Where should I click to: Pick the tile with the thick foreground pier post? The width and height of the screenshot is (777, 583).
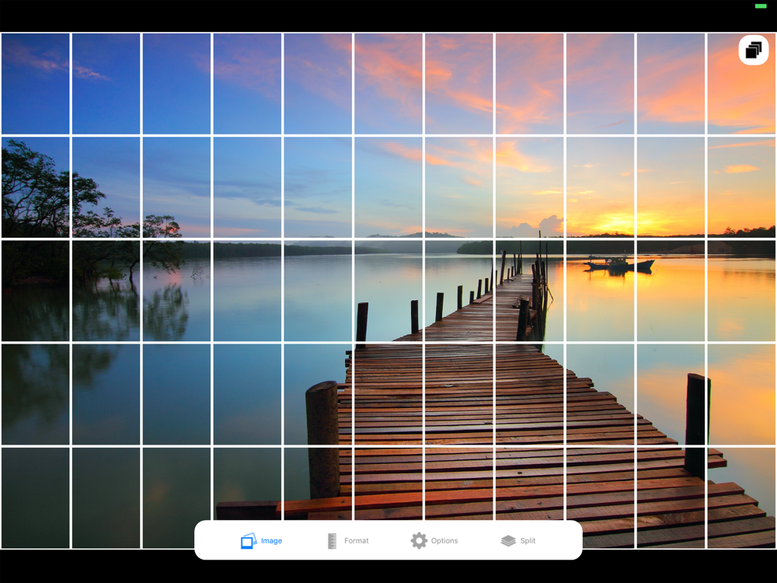coord(317,395)
